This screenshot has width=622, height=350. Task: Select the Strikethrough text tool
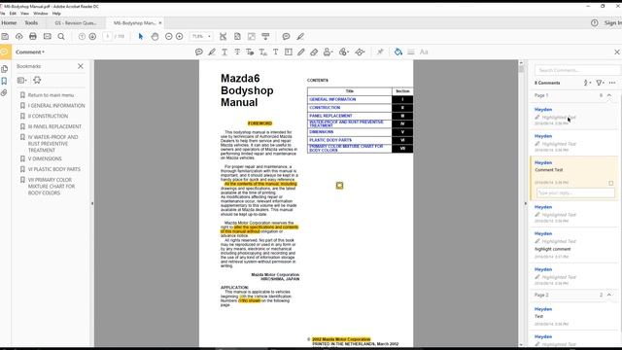click(237, 52)
